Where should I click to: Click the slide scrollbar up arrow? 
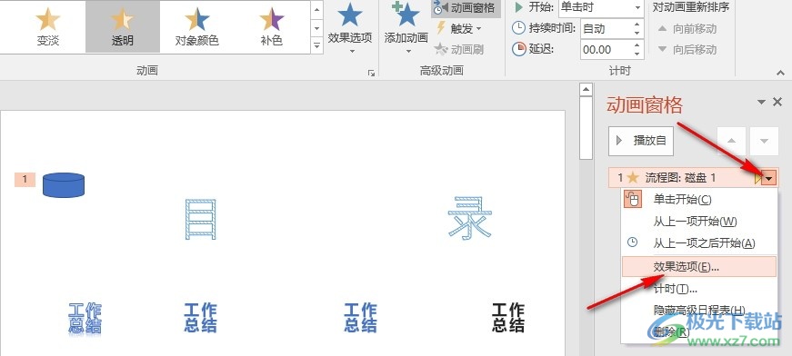click(x=586, y=90)
